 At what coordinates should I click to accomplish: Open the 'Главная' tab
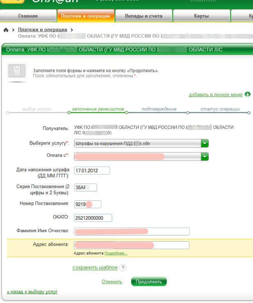28,16
